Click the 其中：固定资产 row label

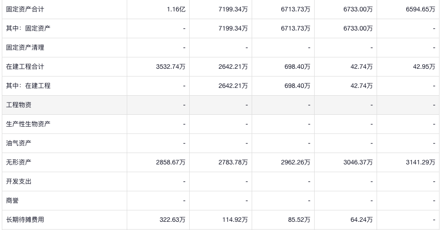28,28
